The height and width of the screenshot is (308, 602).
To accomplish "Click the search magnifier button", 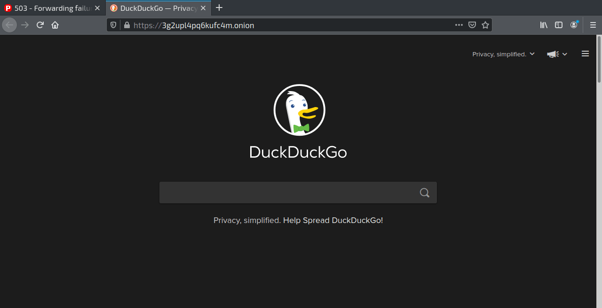I will 425,192.
